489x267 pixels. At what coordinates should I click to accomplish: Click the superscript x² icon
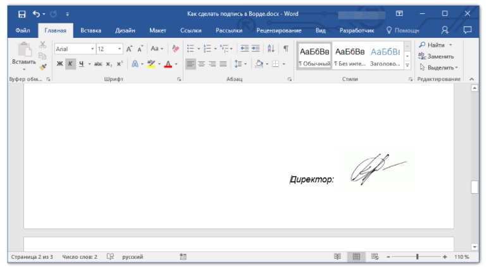click(x=120, y=64)
